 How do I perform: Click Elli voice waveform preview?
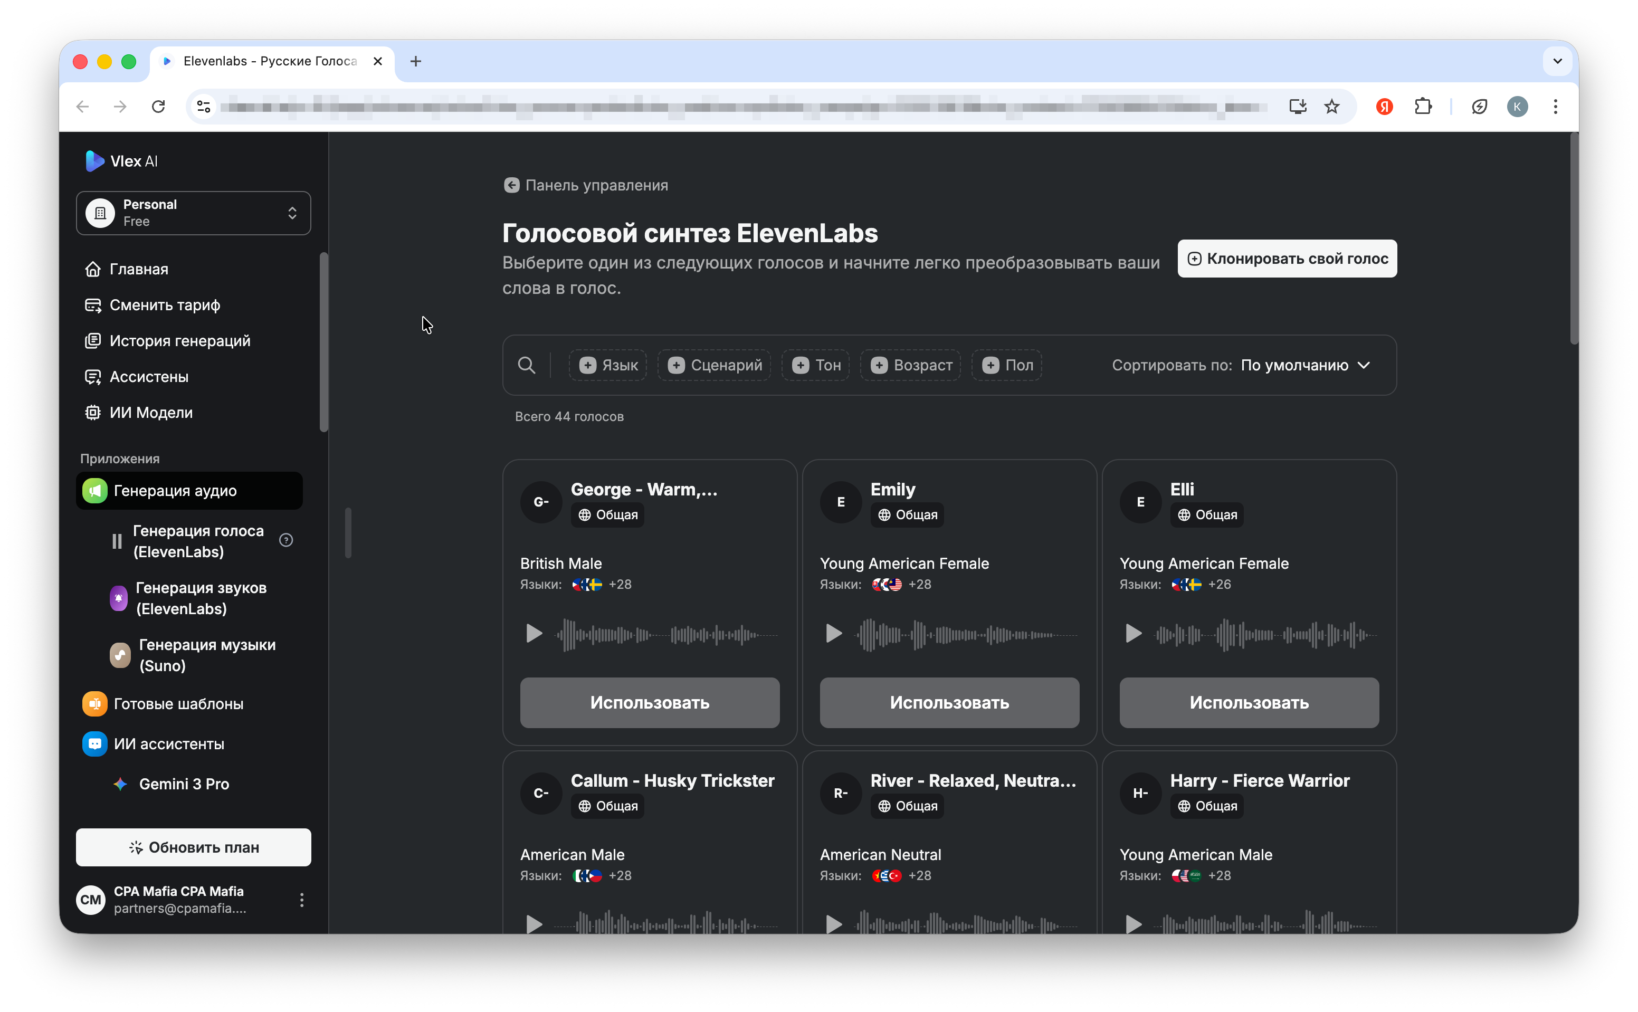pos(1265,635)
